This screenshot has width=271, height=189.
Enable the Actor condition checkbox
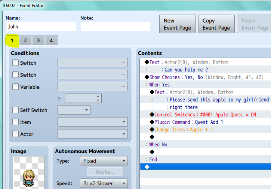click(x=15, y=134)
